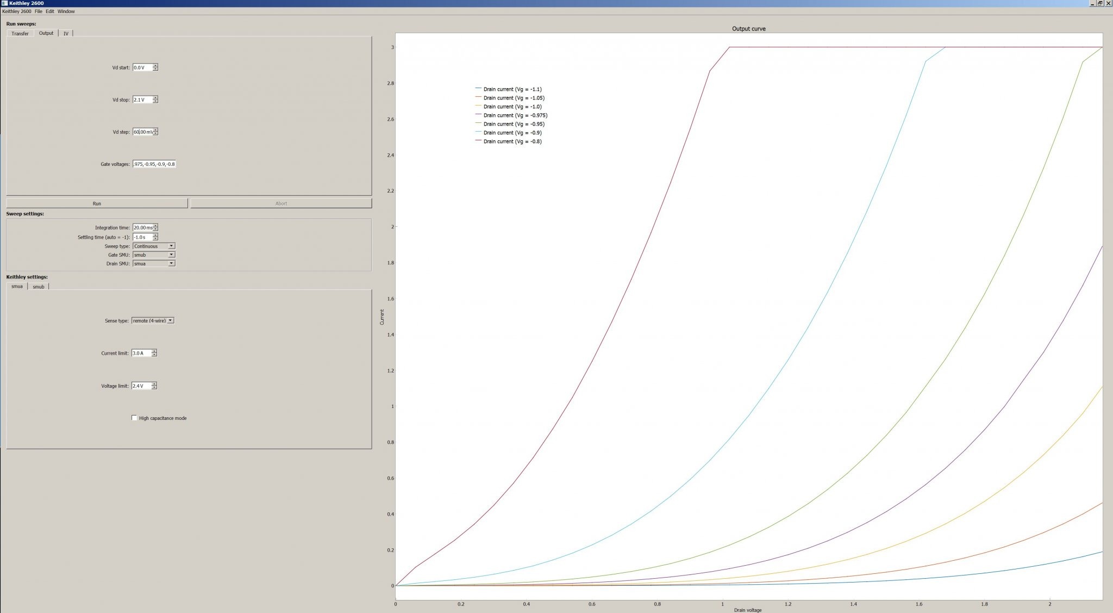Click the Abort button

pos(281,203)
